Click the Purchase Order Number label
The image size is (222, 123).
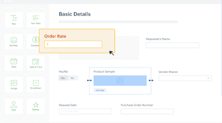tap(137, 105)
